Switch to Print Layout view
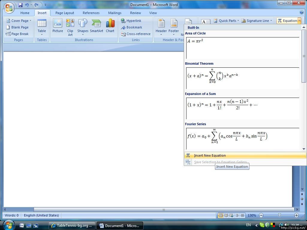Image resolution: width=307 pixels, height=230 pixels. 221,216
